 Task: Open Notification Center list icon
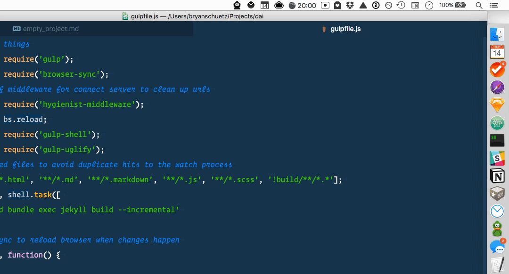[493, 5]
